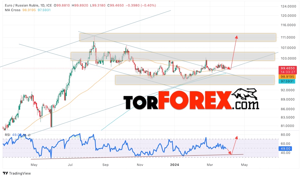Click the 103.0000 price axis label
Image resolution: width=302 pixels, height=178 pixels.
(x=288, y=58)
